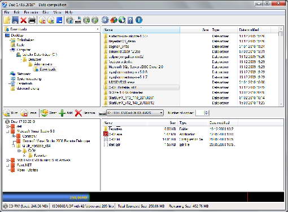Select Video Tutorials in the disc tree

pos(27,170)
